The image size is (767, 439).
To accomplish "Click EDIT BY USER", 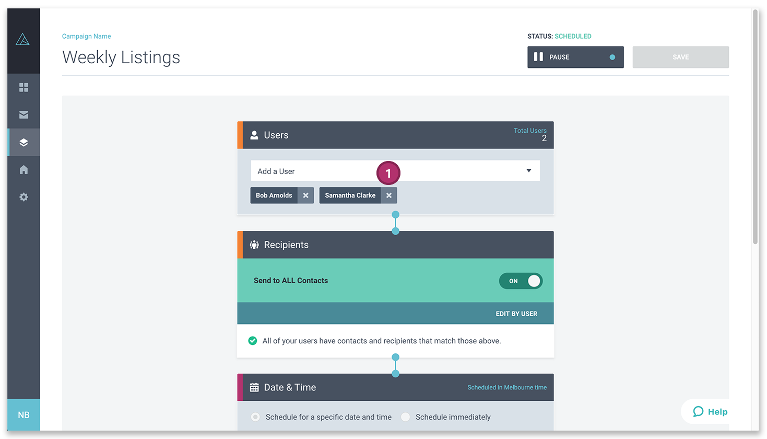I will 516,314.
